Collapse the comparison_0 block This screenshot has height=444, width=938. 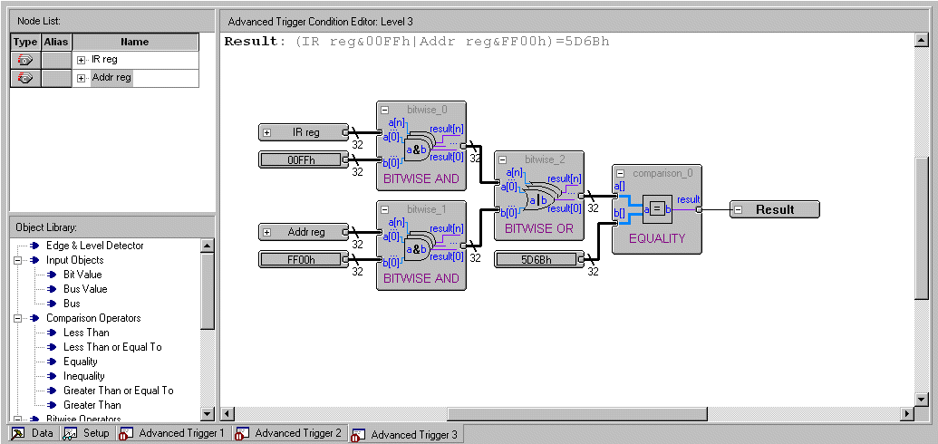click(x=621, y=173)
